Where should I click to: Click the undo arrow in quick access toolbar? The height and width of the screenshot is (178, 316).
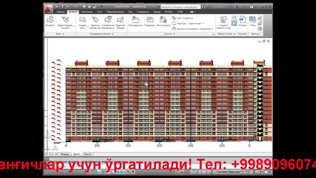pos(68,6)
